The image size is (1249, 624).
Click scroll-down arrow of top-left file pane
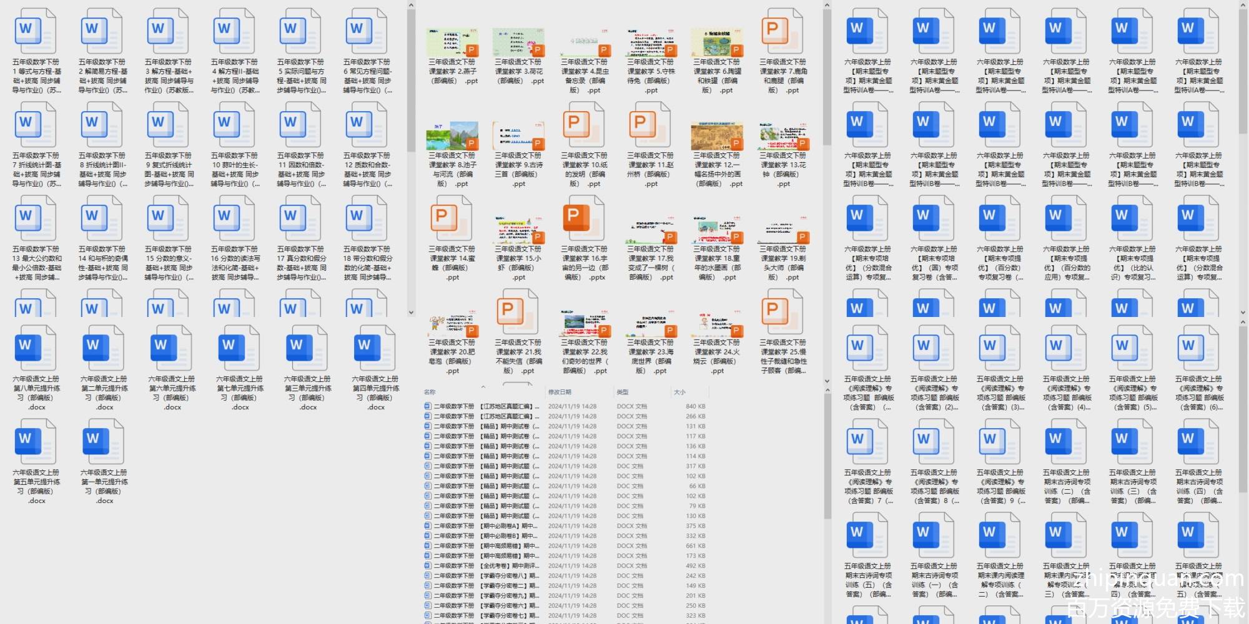[x=411, y=313]
